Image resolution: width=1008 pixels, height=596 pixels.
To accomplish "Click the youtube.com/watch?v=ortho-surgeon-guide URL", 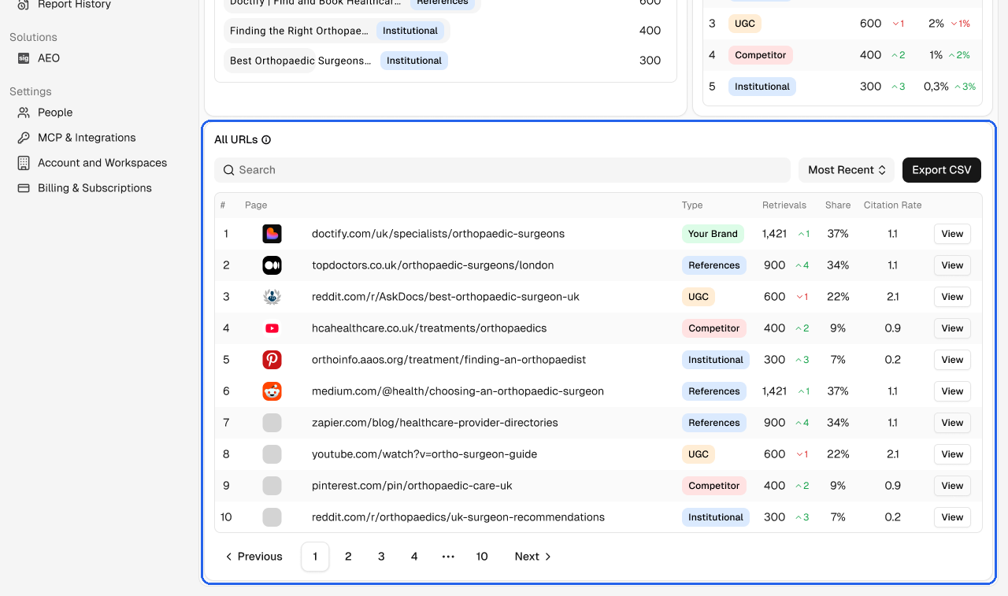I will pyautogui.click(x=424, y=454).
